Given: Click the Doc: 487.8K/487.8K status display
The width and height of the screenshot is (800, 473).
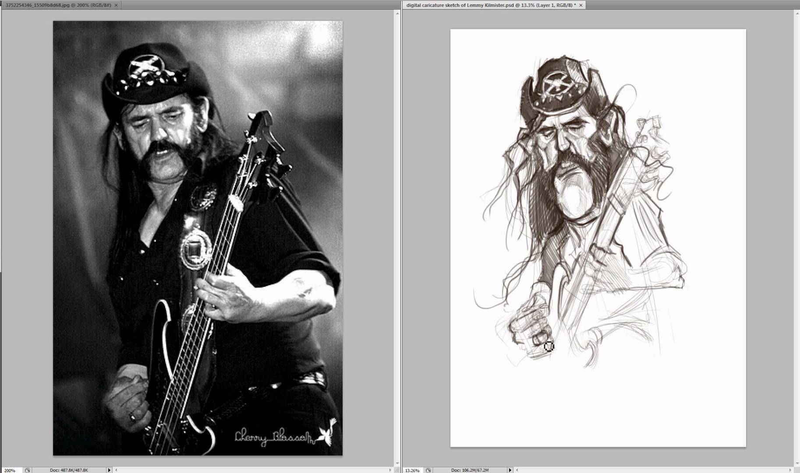Looking at the screenshot, I should (x=68, y=469).
